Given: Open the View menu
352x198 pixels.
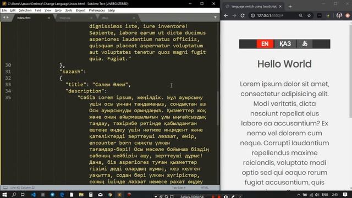Looking at the screenshot, I should coord(48,10).
